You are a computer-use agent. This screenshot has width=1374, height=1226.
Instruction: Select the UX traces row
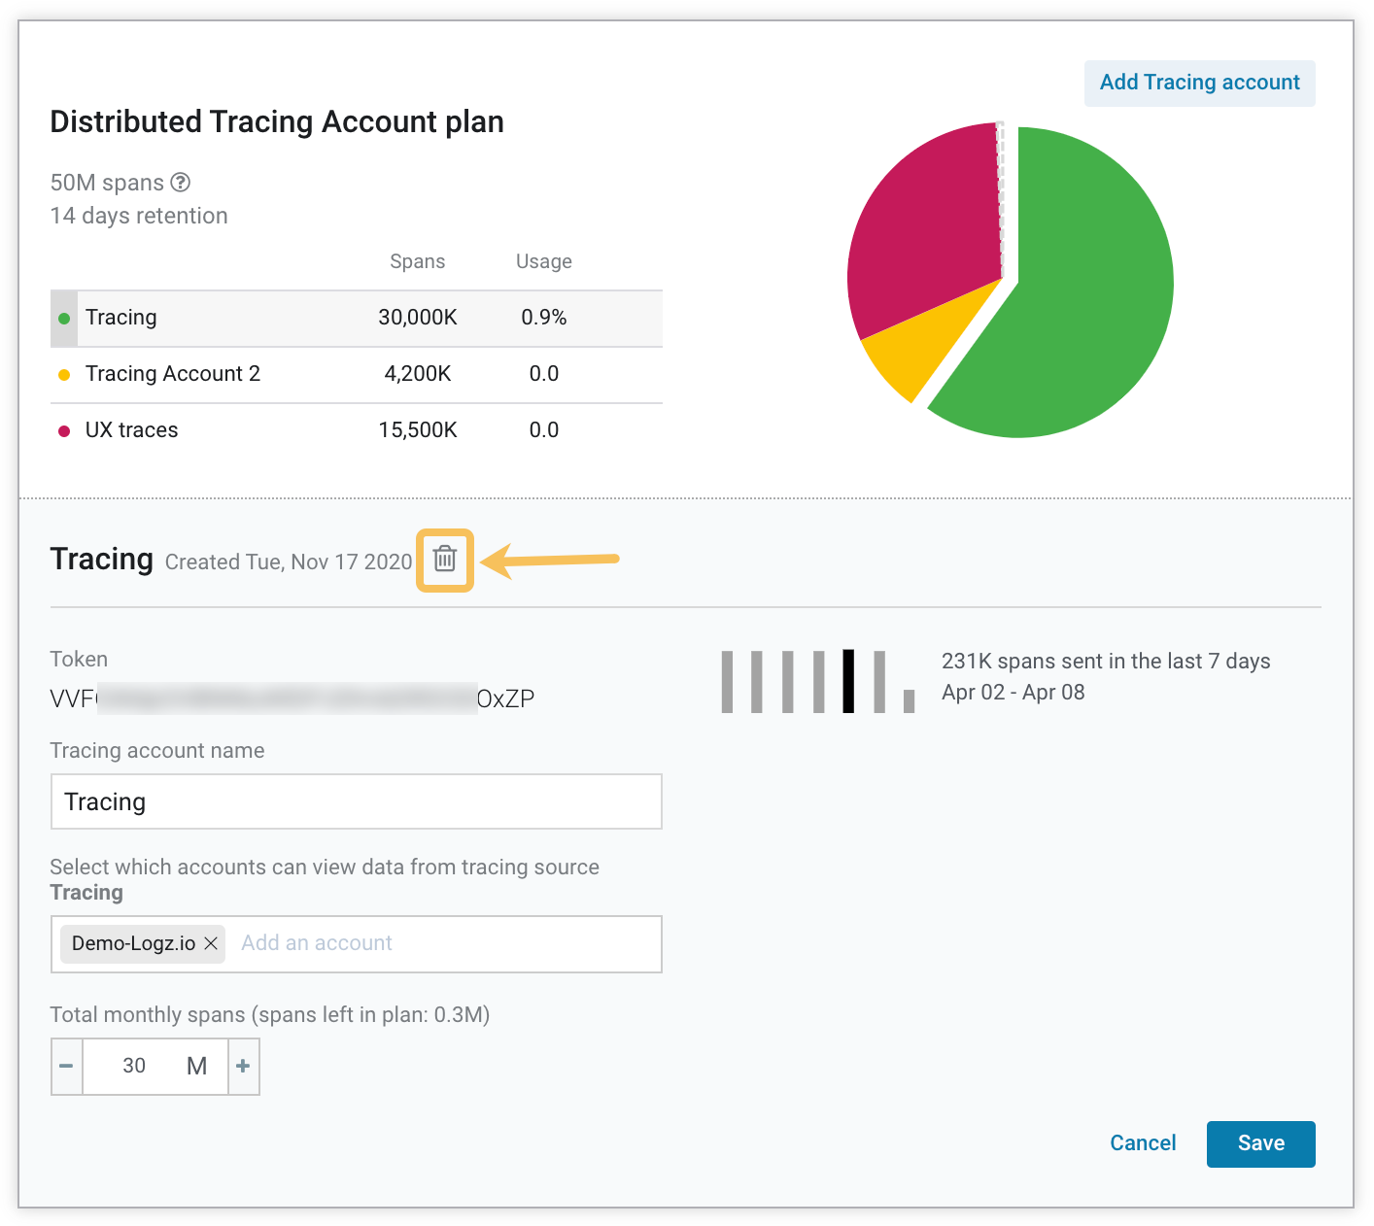click(x=356, y=430)
